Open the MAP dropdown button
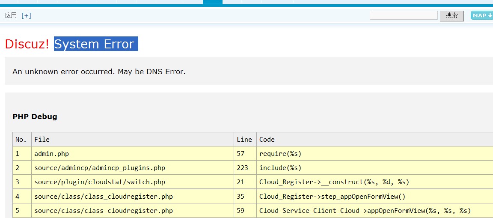This screenshot has height=218, width=493. pos(482,15)
